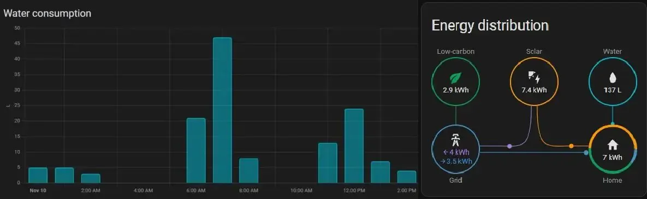Click the Grid transmission tower icon

455,141
